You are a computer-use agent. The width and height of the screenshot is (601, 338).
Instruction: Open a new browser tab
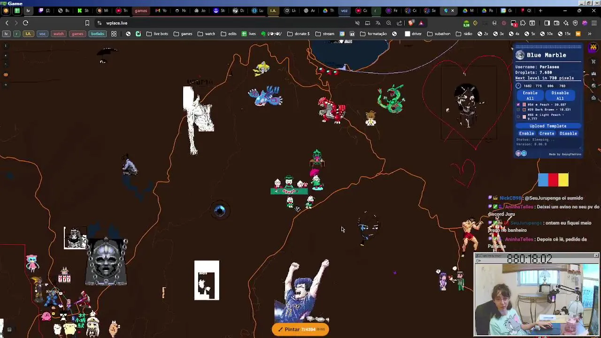[540, 10]
